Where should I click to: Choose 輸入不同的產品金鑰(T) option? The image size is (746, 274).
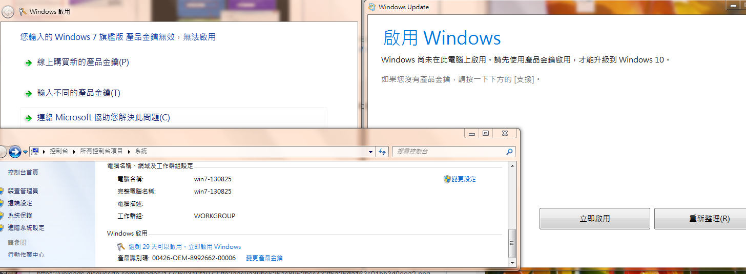point(78,93)
